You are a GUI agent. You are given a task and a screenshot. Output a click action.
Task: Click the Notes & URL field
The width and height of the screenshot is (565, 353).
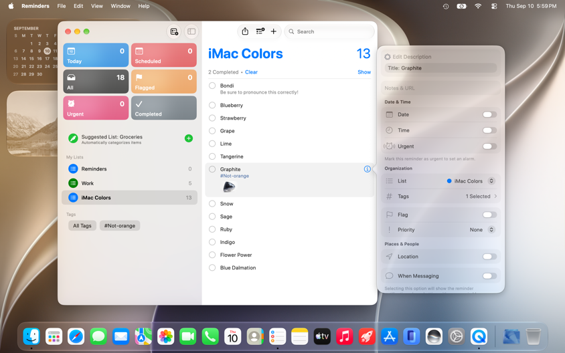coord(440,88)
